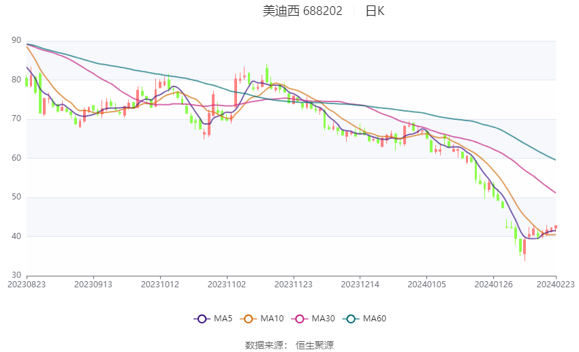The image size is (579, 352).
Task: Click the 数据来源 恒生聚源 source text
Action: 289,345
